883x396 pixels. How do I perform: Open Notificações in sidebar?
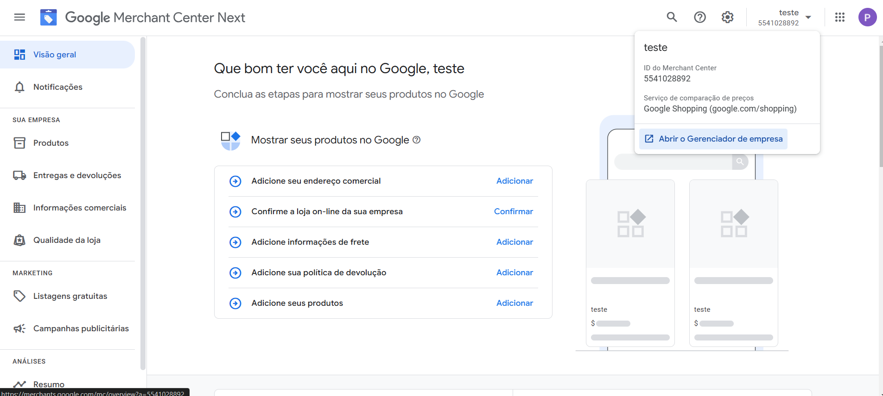[x=68, y=87]
